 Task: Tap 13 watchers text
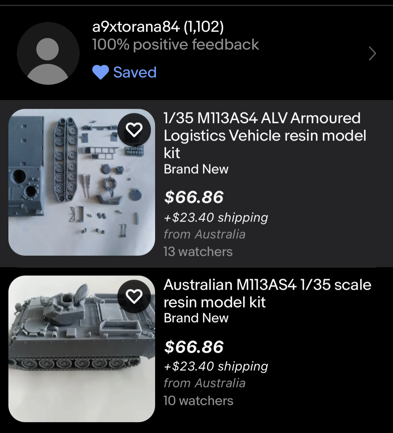click(x=198, y=252)
